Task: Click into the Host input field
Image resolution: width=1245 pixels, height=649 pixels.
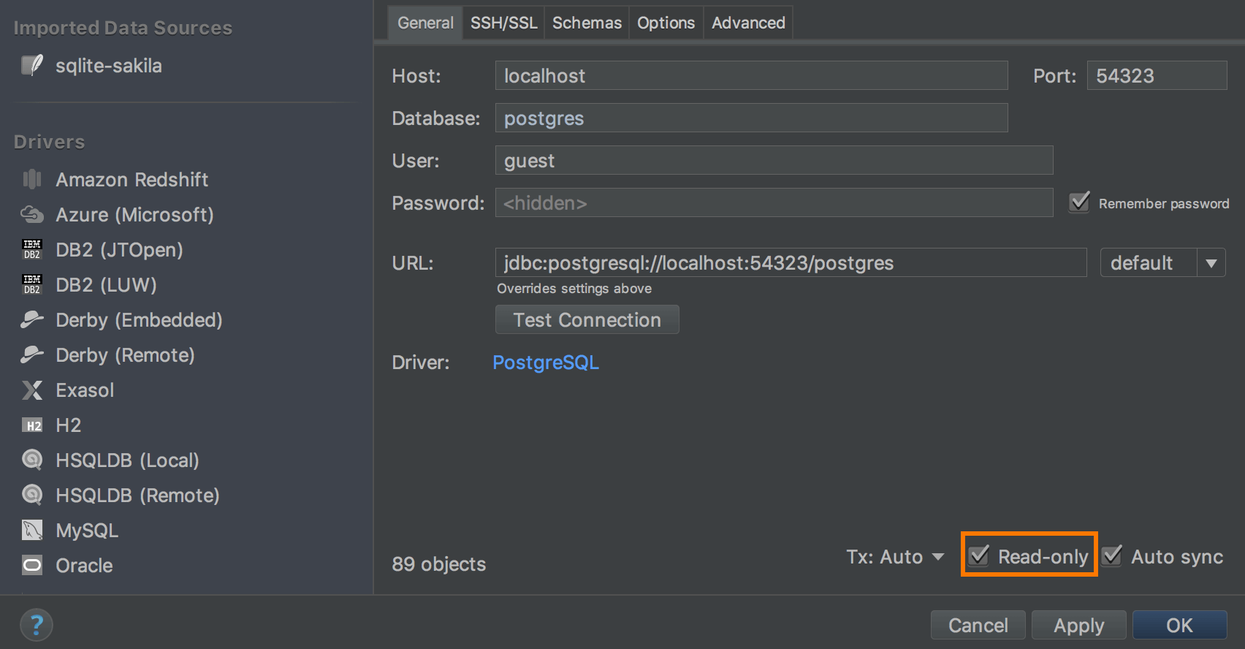Action: 751,76
